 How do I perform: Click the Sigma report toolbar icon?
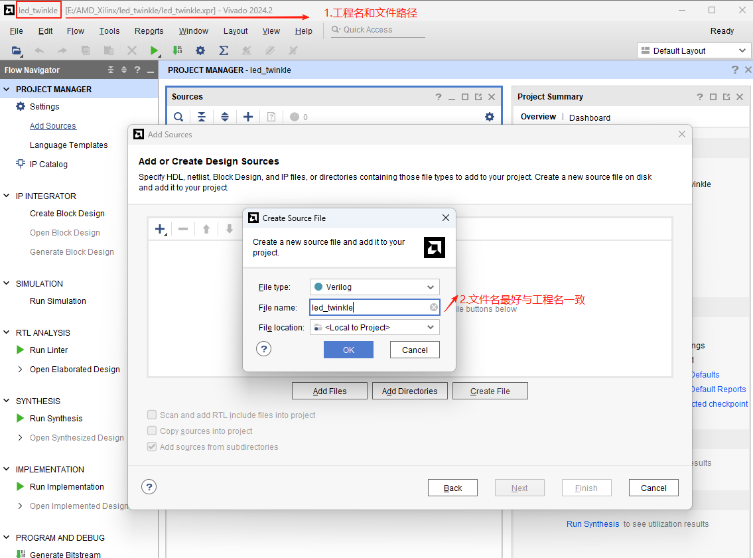click(224, 50)
